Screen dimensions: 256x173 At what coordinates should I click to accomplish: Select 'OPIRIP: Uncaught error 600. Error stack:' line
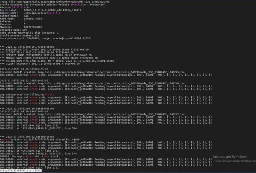pos(30,156)
